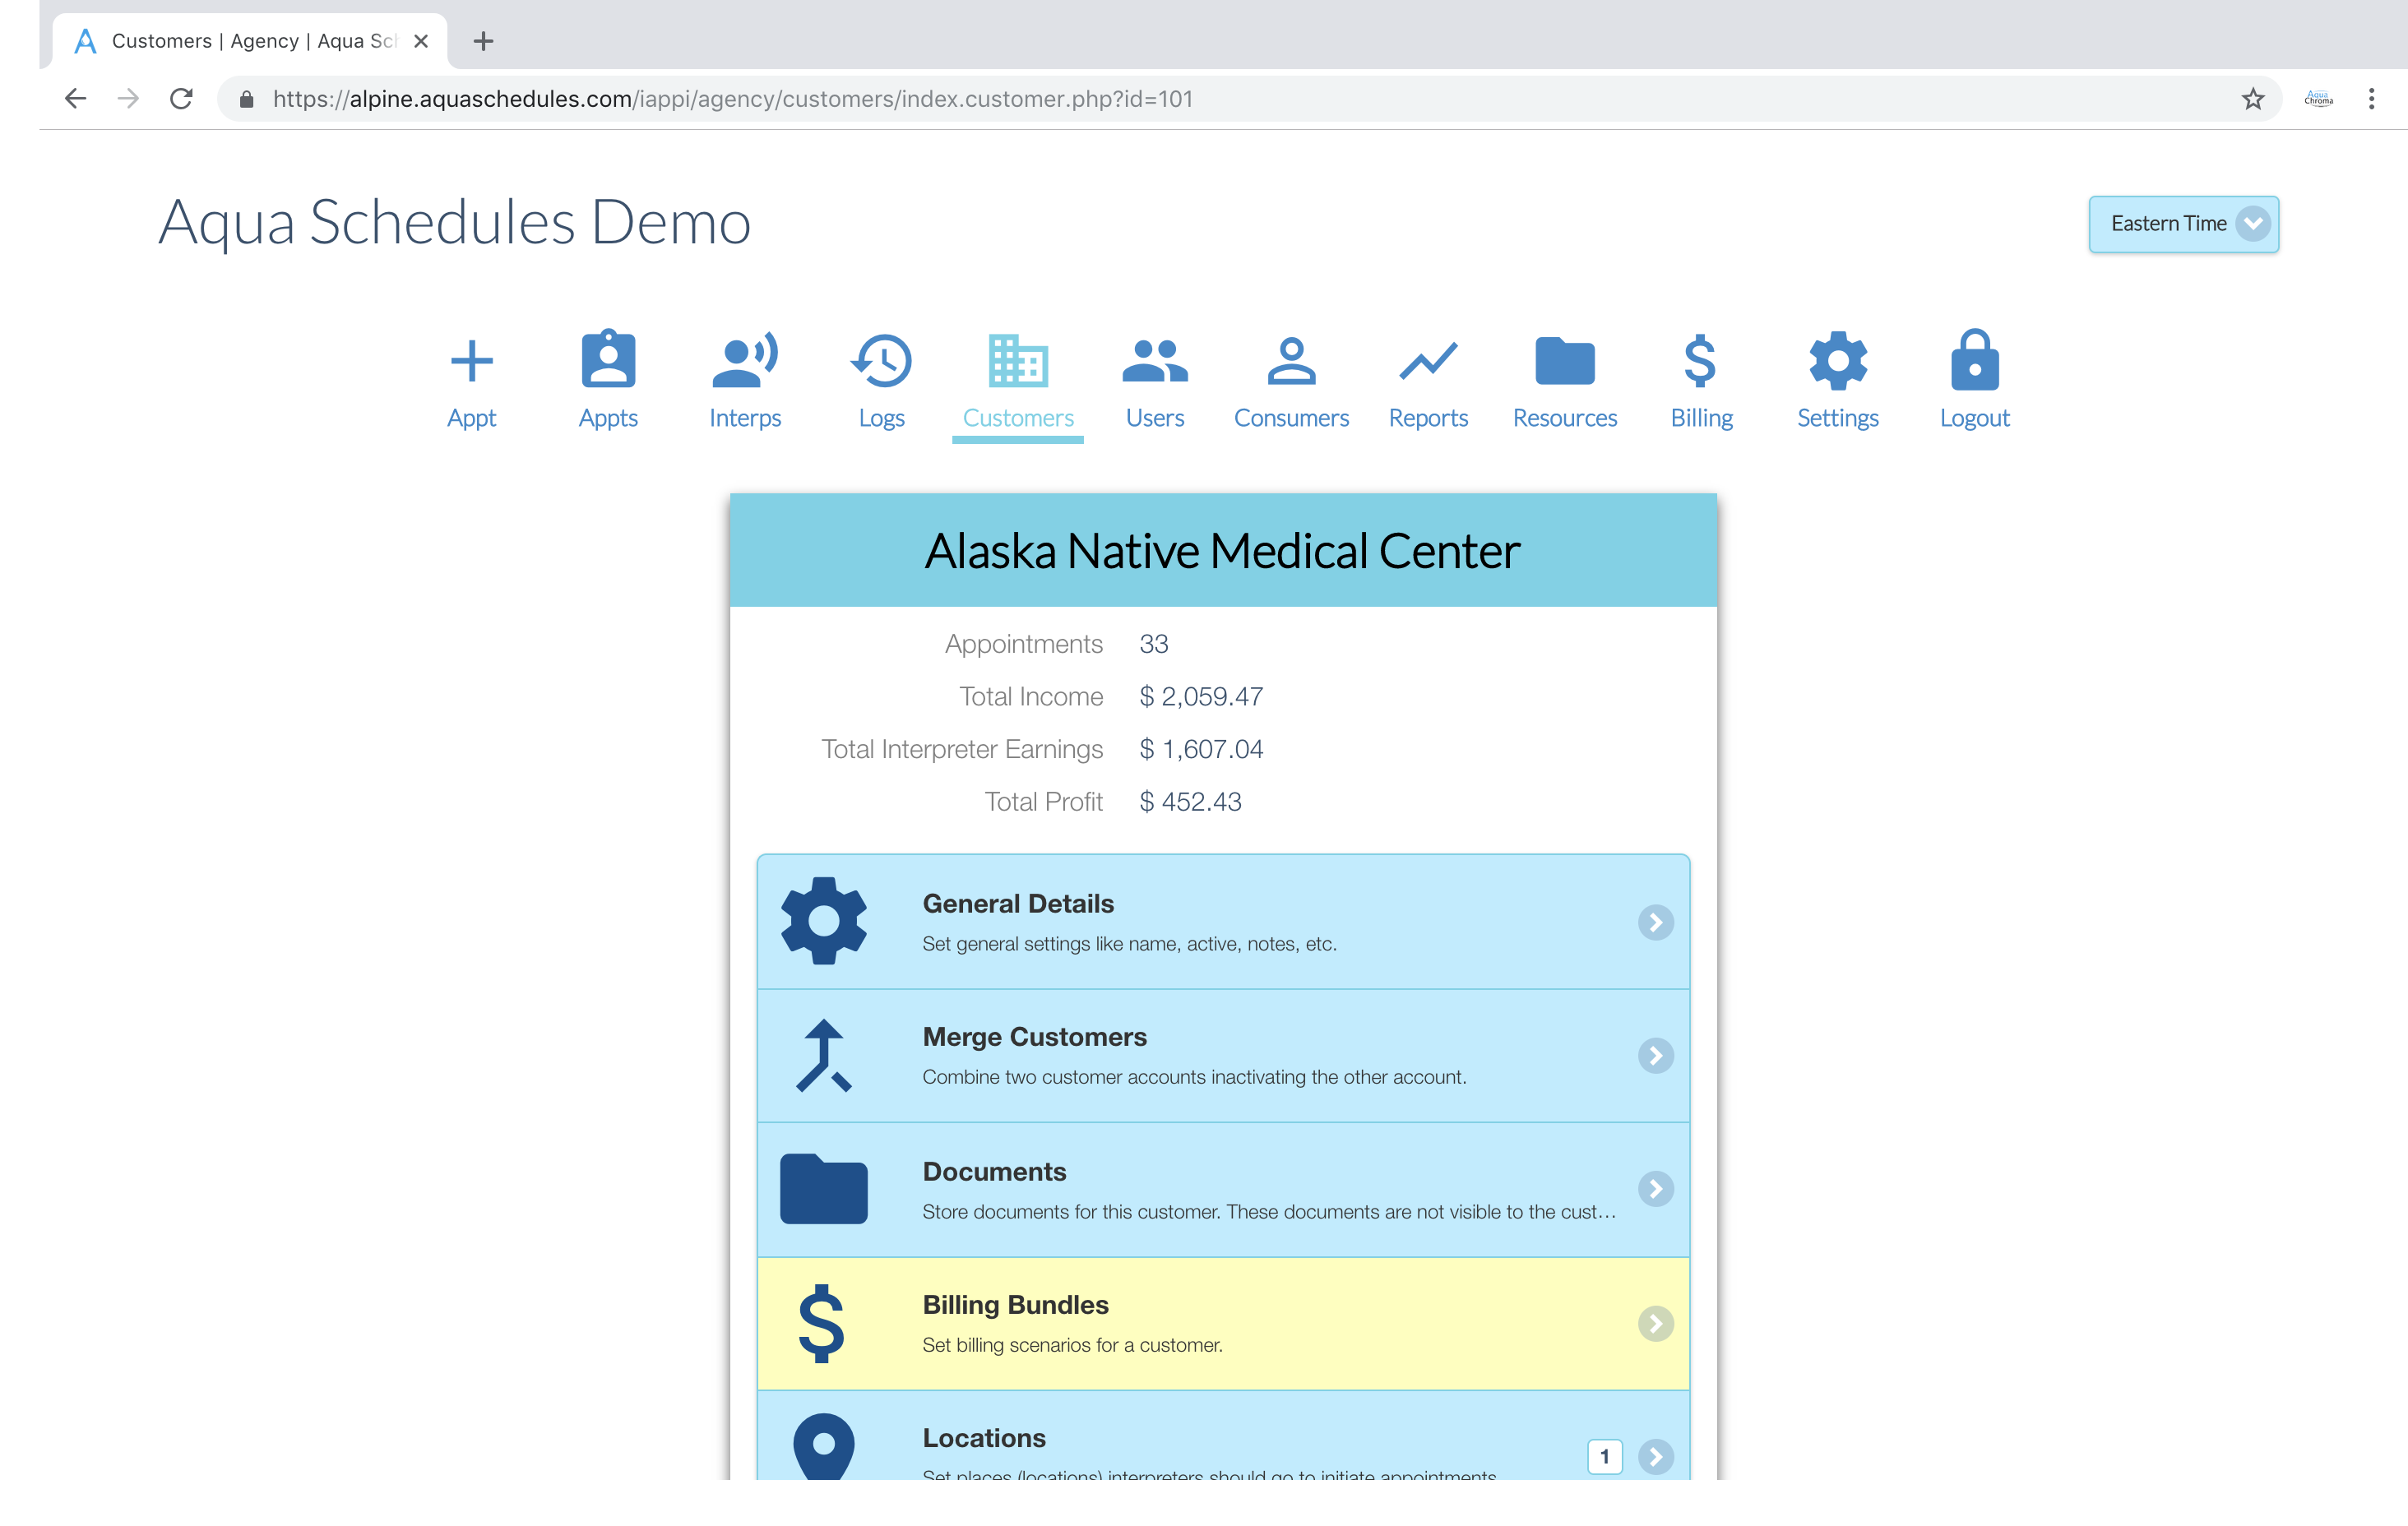
Task: Click the Documents folder icon
Action: pyautogui.click(x=823, y=1189)
